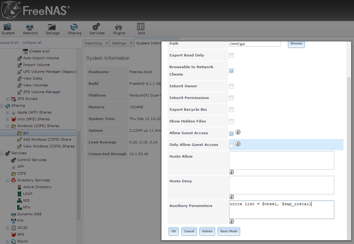Click the Plugins toolbar icon
The height and width of the screenshot is (244, 354).
point(119,29)
